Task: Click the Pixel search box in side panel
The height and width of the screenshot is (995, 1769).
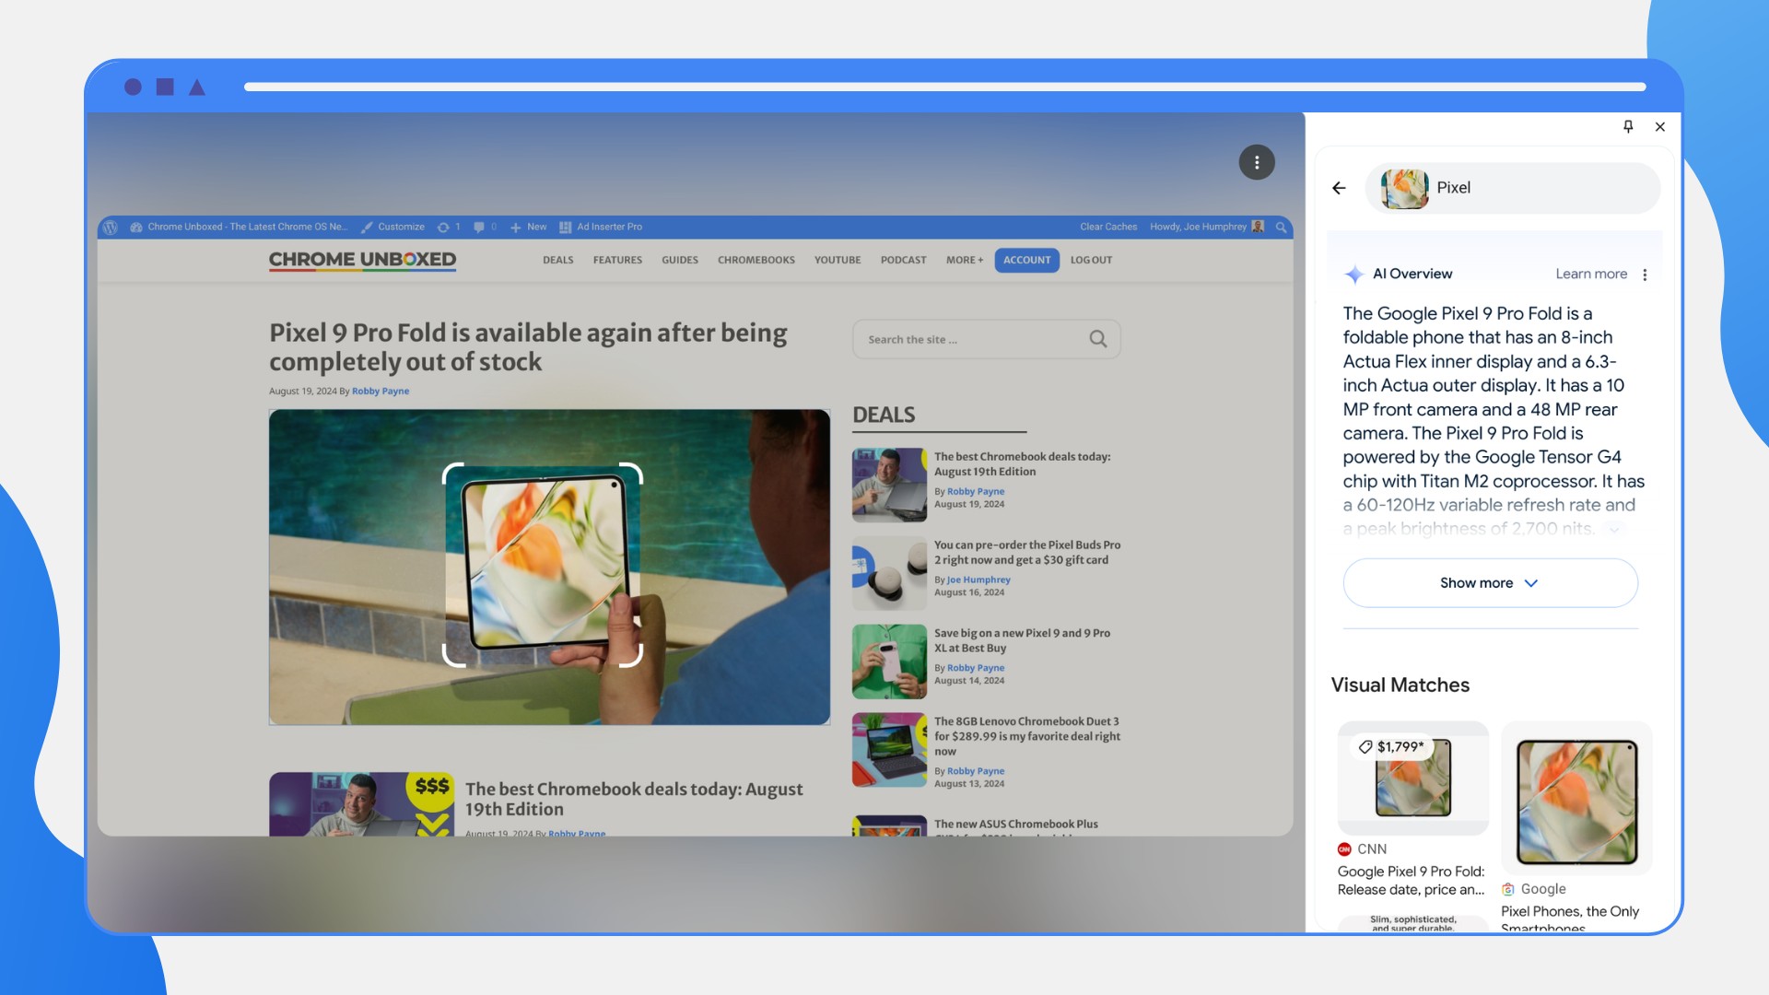Action: pyautogui.click(x=1513, y=188)
